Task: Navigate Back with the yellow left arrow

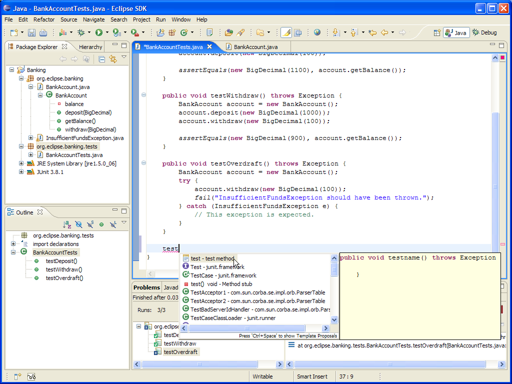Action: (384, 32)
